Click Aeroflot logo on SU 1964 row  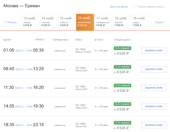click(x=60, y=51)
